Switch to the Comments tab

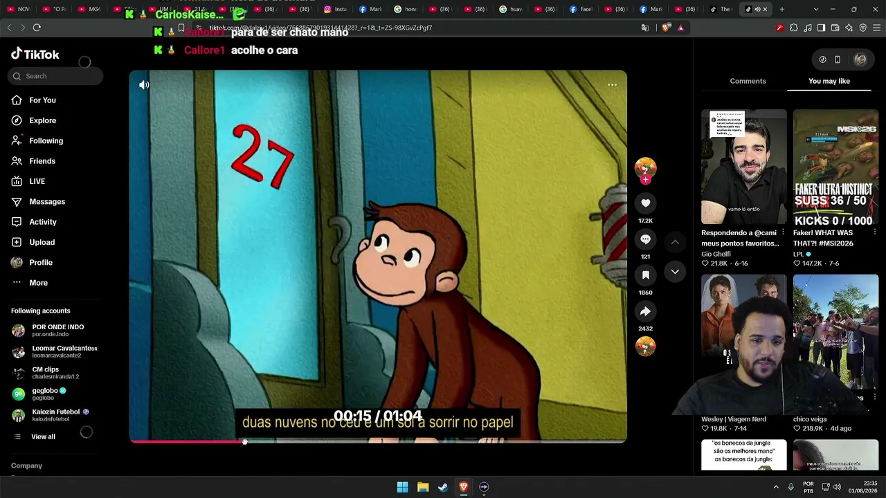tap(748, 81)
